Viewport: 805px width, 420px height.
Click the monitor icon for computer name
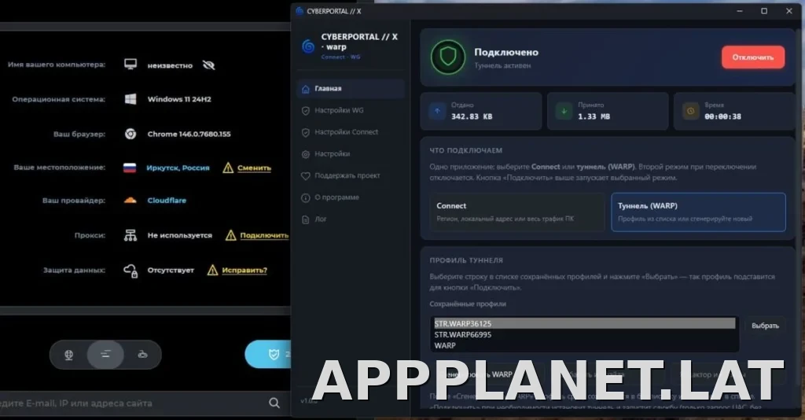coord(130,64)
